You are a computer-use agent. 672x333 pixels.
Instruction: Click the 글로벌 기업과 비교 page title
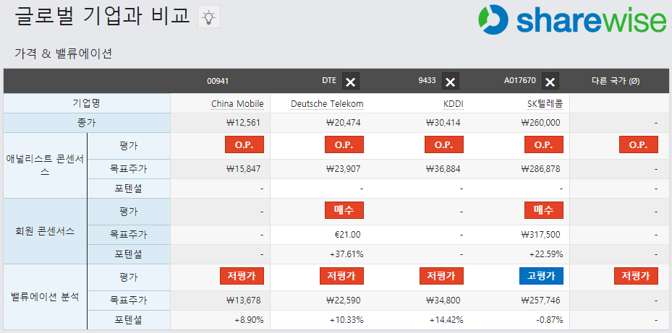pyautogui.click(x=102, y=17)
